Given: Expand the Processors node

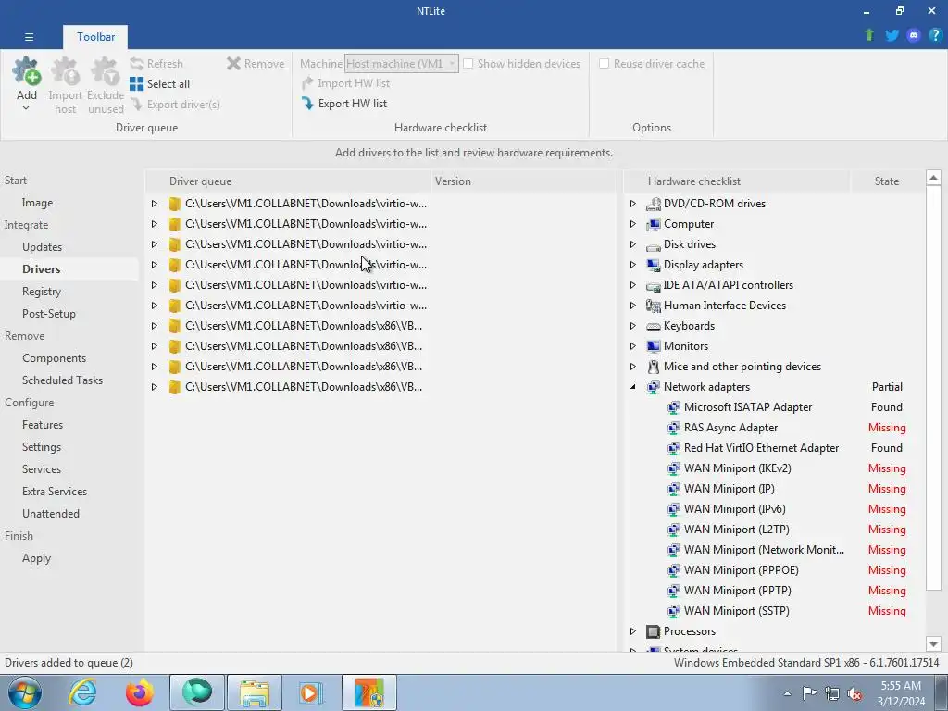Looking at the screenshot, I should [633, 631].
